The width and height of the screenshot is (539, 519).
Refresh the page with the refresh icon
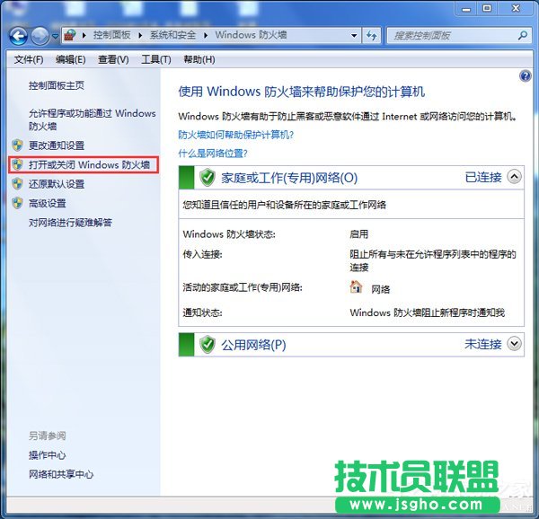pyautogui.click(x=372, y=35)
